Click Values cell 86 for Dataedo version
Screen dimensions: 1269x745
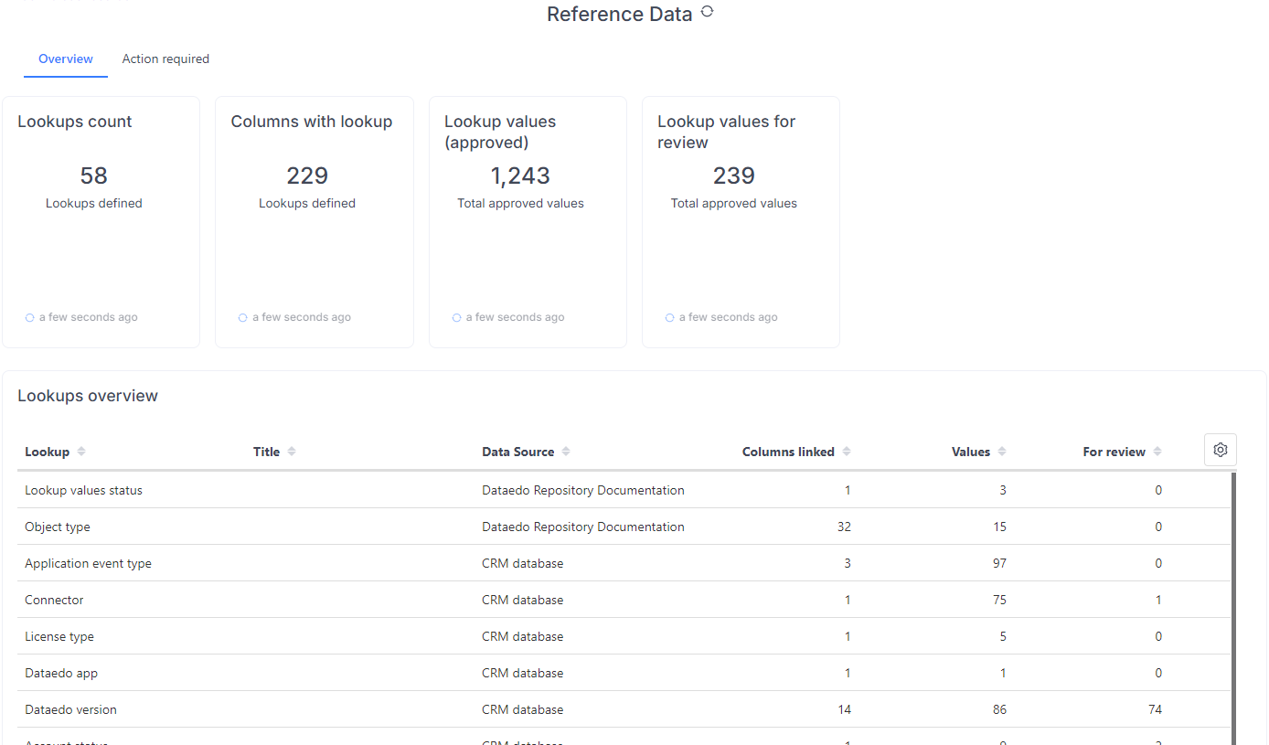coord(999,709)
